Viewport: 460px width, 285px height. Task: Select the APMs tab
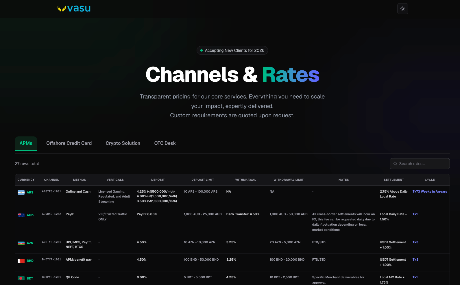point(26,143)
